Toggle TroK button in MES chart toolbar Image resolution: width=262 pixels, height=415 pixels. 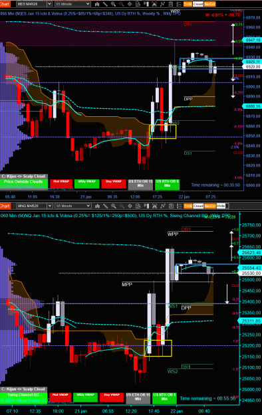(x=188, y=4)
